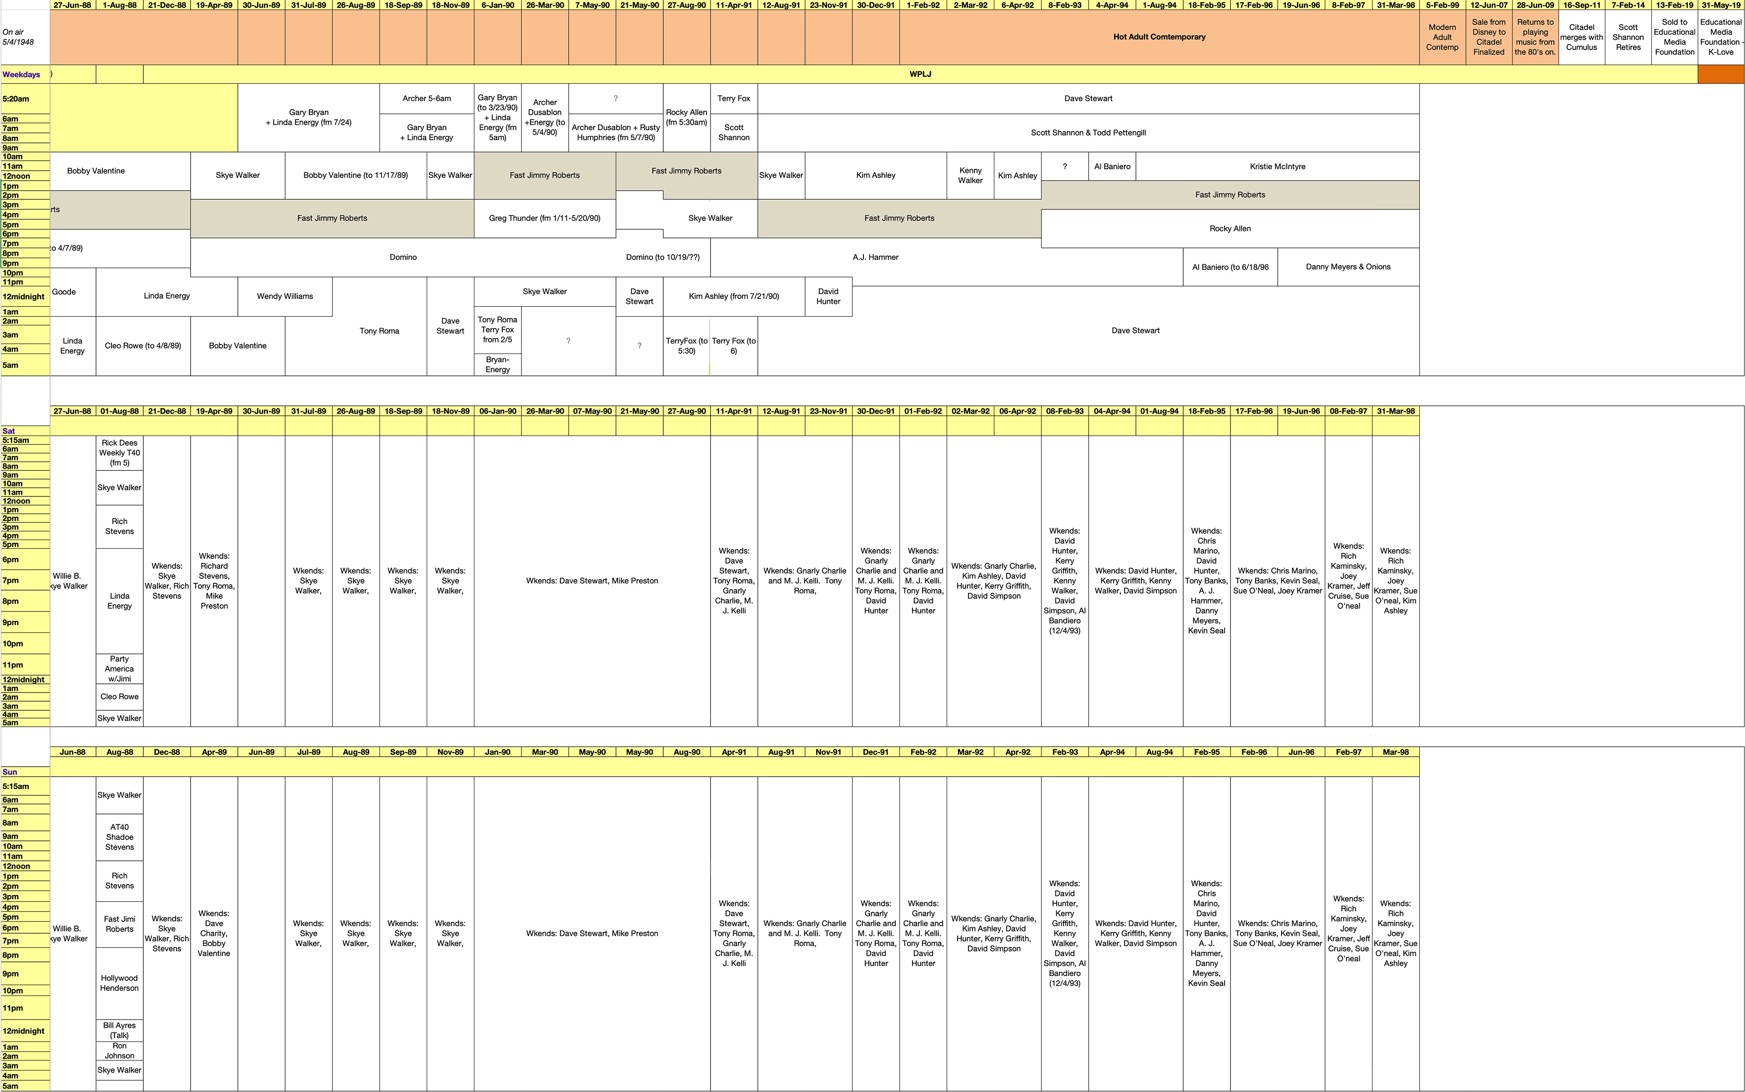Click the Weekdays row label

pyautogui.click(x=22, y=74)
